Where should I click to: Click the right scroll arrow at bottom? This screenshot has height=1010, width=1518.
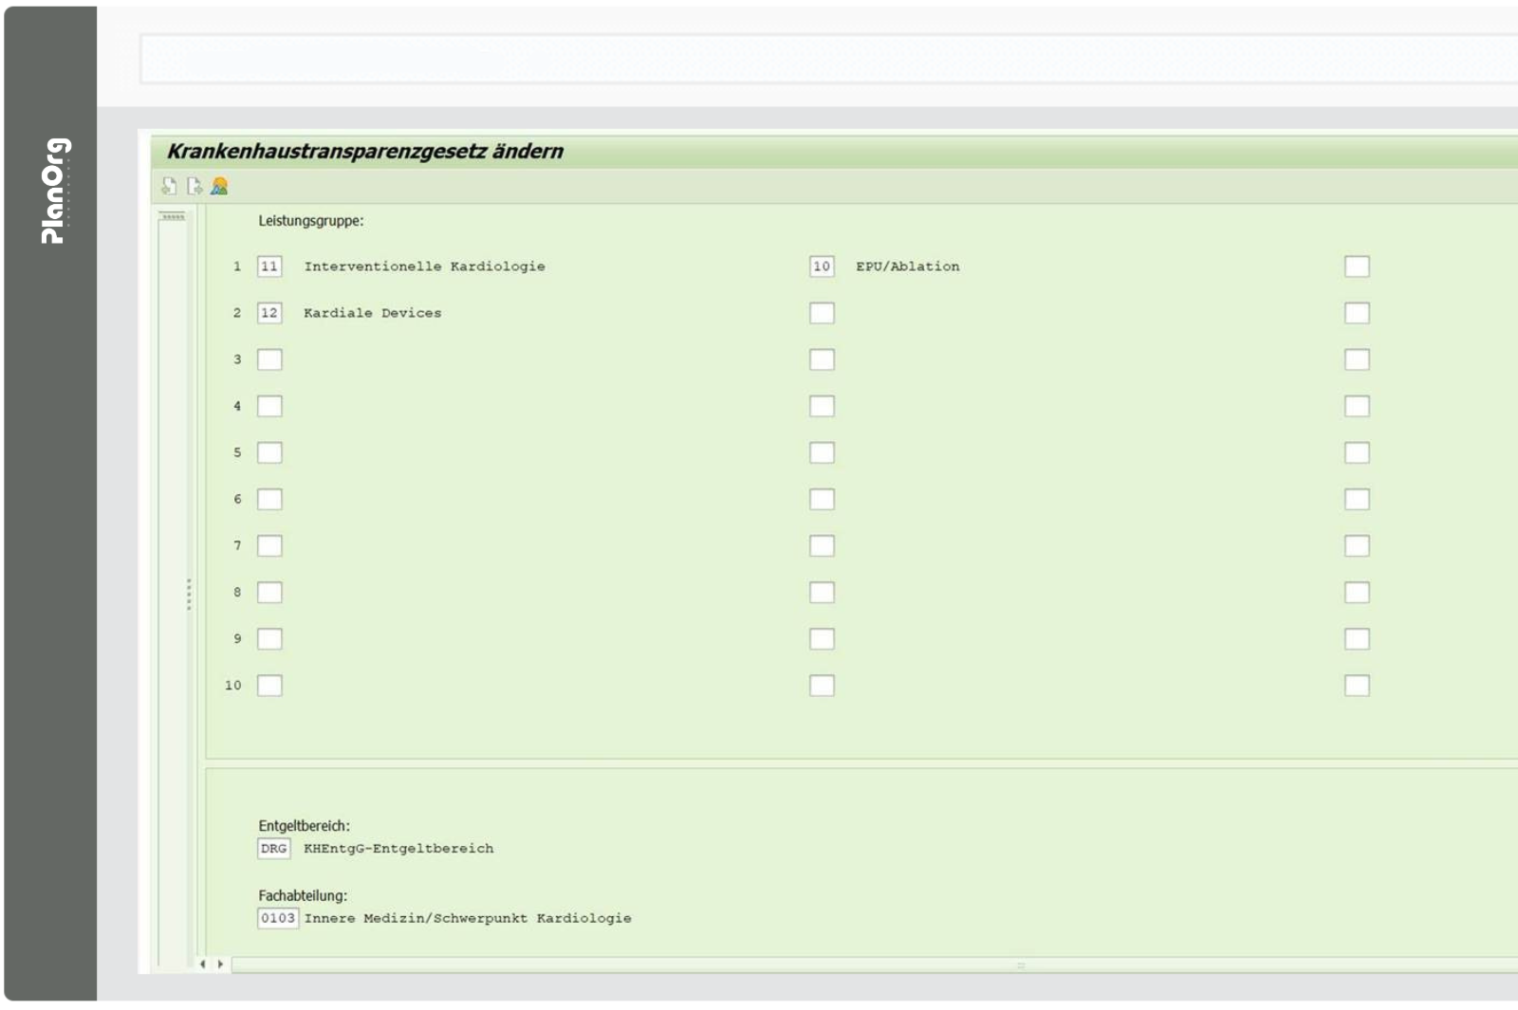click(220, 964)
